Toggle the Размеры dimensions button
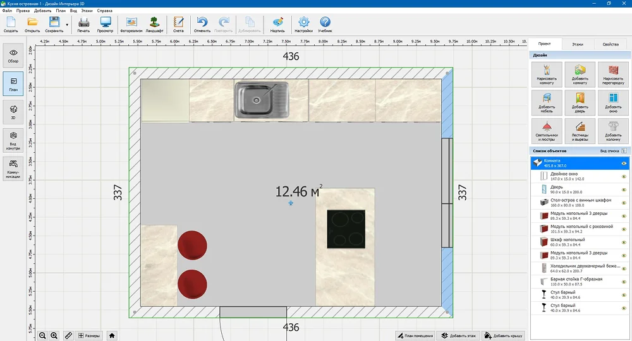This screenshot has width=632, height=341. (x=88, y=335)
